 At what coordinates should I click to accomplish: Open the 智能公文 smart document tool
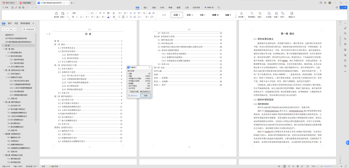[x=291, y=14]
